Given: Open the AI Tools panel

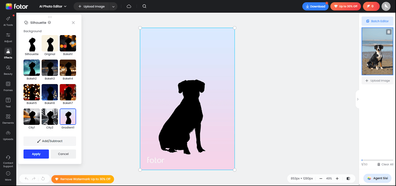Looking at the screenshot, I should point(8,21).
